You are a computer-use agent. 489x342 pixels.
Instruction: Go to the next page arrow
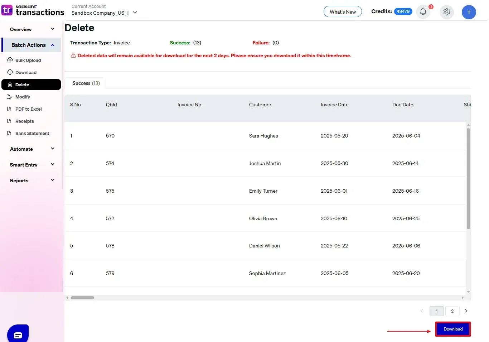466,311
